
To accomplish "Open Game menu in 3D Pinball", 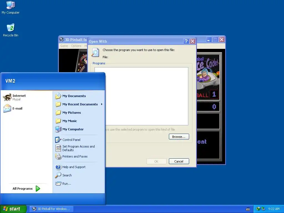I will 64,46.
